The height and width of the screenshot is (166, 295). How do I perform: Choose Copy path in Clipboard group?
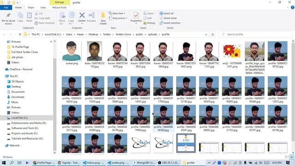[x=42, y=18]
